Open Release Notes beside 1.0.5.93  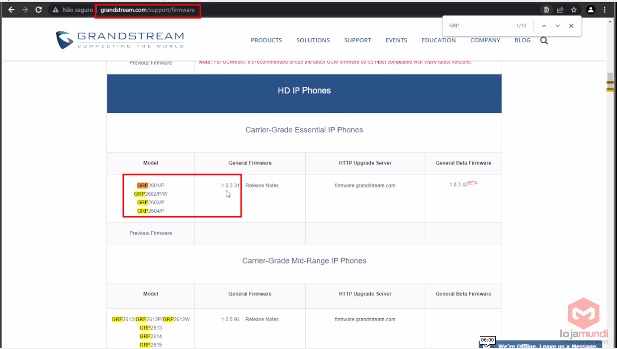coord(262,319)
